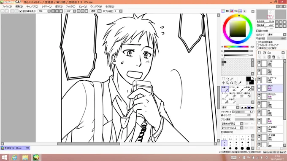Select the magic wand tool
287x161 pixels.
[232, 79]
